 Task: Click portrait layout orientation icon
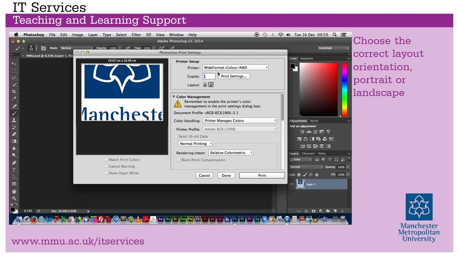point(205,85)
